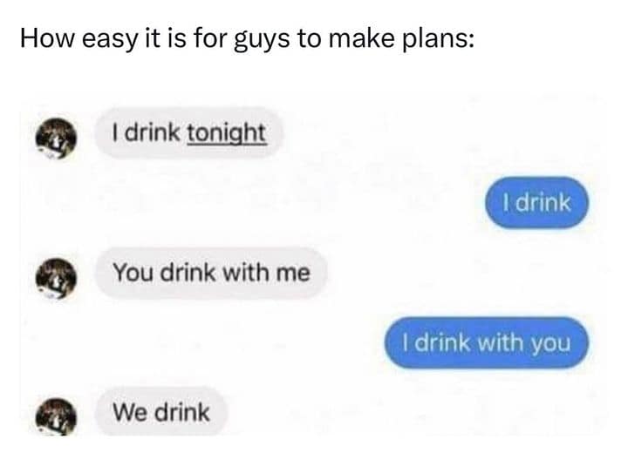Select the blue "I drink" message bubble
Image resolution: width=628 pixels, height=460 pixels.
tap(537, 203)
